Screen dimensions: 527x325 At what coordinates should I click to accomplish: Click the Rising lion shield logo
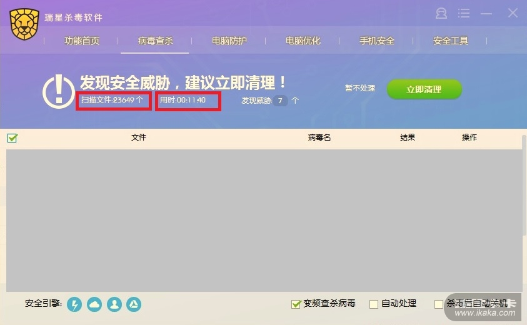click(24, 24)
